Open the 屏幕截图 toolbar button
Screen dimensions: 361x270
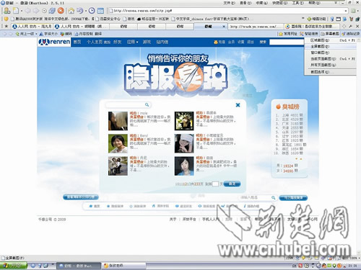point(330,34)
